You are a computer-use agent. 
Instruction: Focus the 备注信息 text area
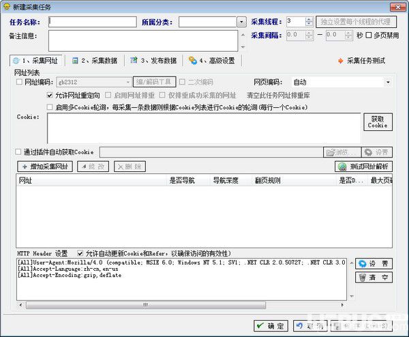pyautogui.click(x=143, y=41)
